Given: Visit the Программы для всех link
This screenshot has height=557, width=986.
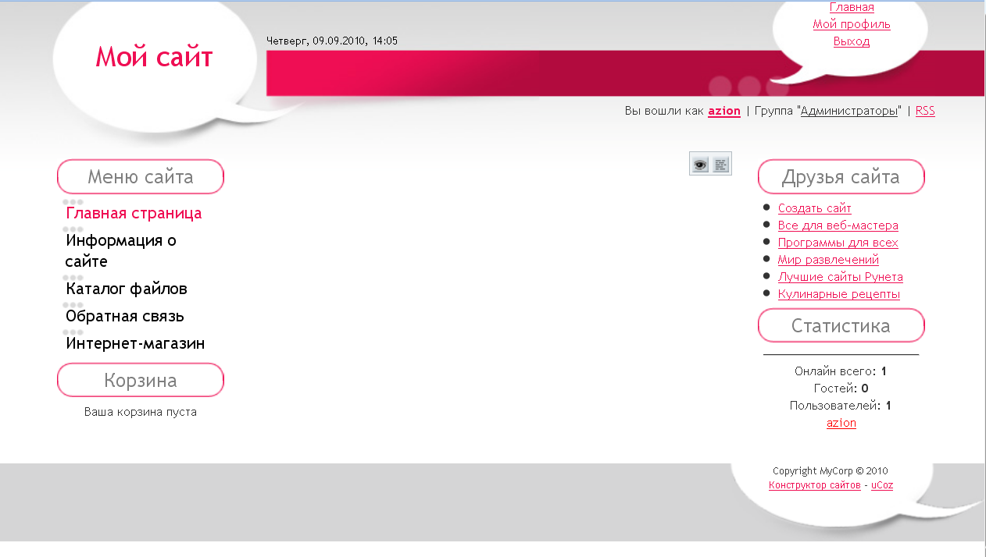Looking at the screenshot, I should click(838, 243).
